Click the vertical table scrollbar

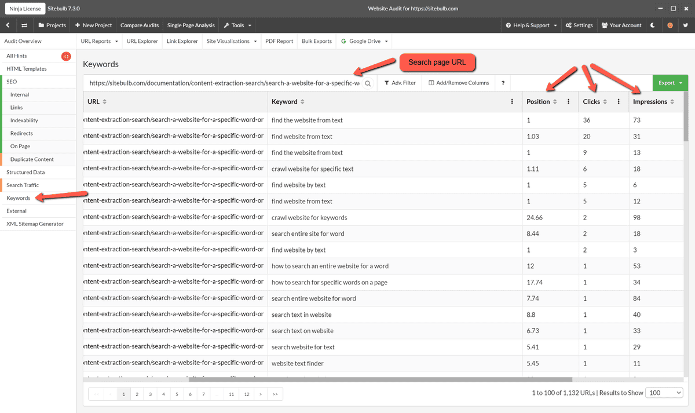[686, 116]
